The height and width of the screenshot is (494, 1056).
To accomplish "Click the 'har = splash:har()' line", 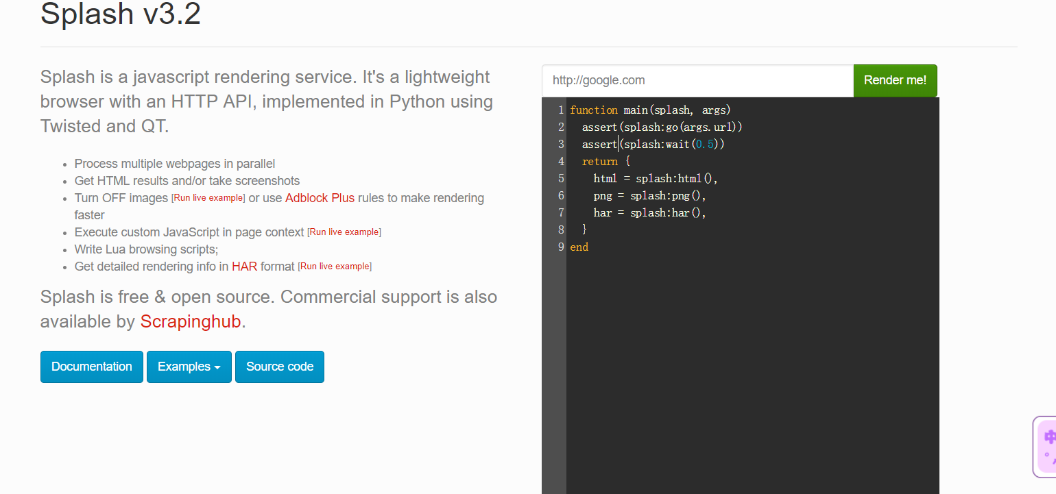I will point(649,213).
